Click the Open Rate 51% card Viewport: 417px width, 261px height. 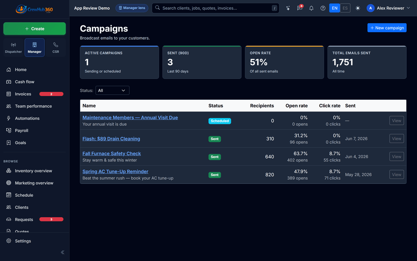pos(284,62)
